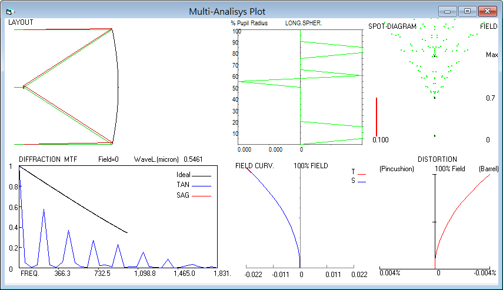Viewport: 503px width, 290px height.
Task: Click the 0.5461 wavelength value
Action: coord(193,159)
